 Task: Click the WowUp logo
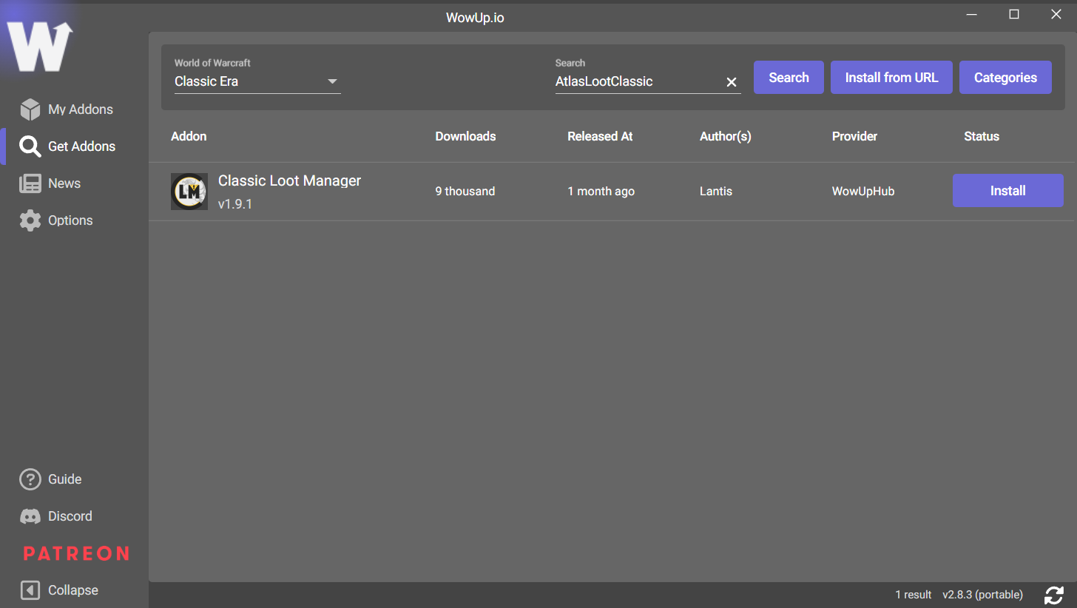click(x=41, y=44)
